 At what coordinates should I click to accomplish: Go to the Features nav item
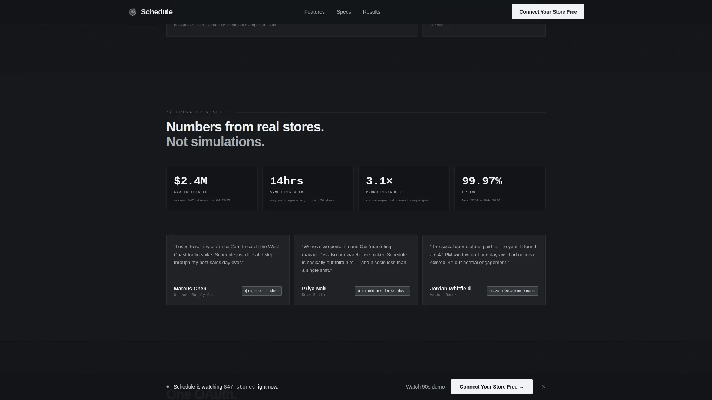point(314,12)
